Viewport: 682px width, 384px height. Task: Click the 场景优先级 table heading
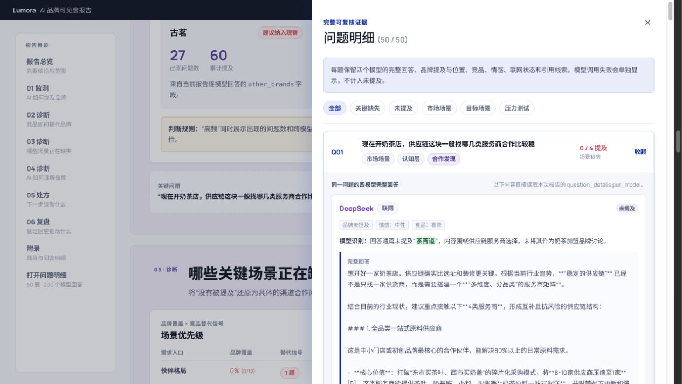(182, 335)
